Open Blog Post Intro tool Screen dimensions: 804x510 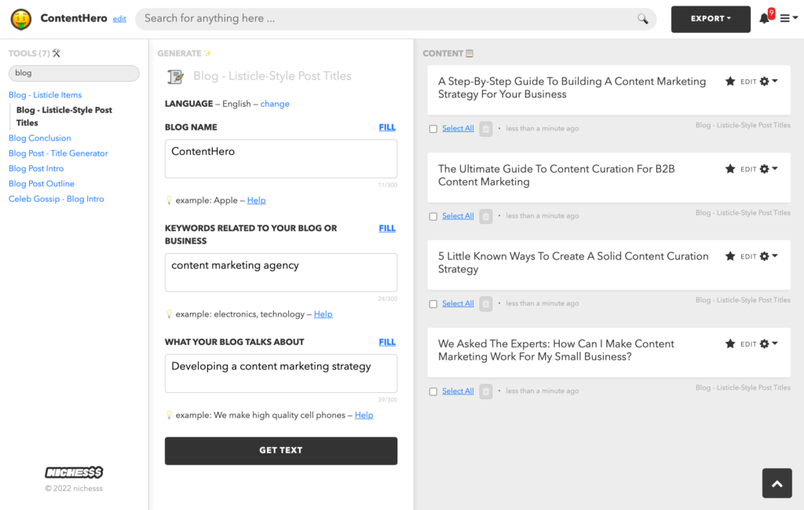(x=36, y=168)
